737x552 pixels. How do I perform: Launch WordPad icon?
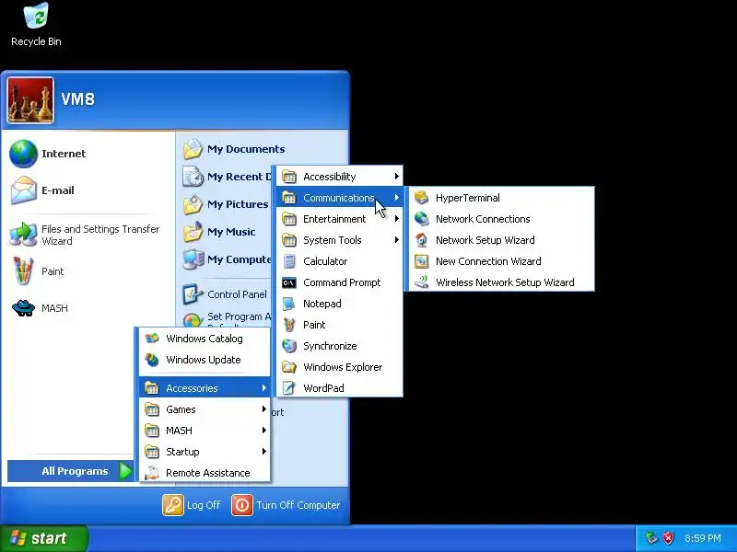point(289,388)
